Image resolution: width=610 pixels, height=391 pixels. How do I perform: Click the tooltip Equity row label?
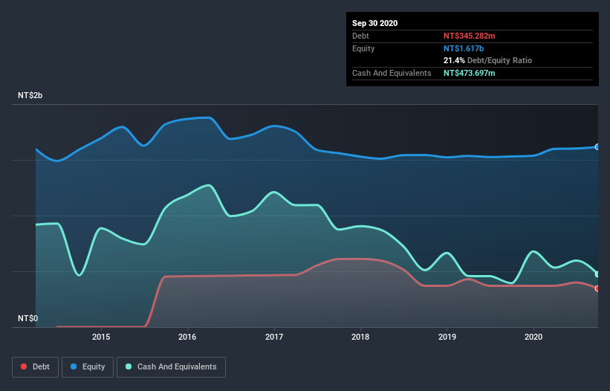click(x=363, y=48)
